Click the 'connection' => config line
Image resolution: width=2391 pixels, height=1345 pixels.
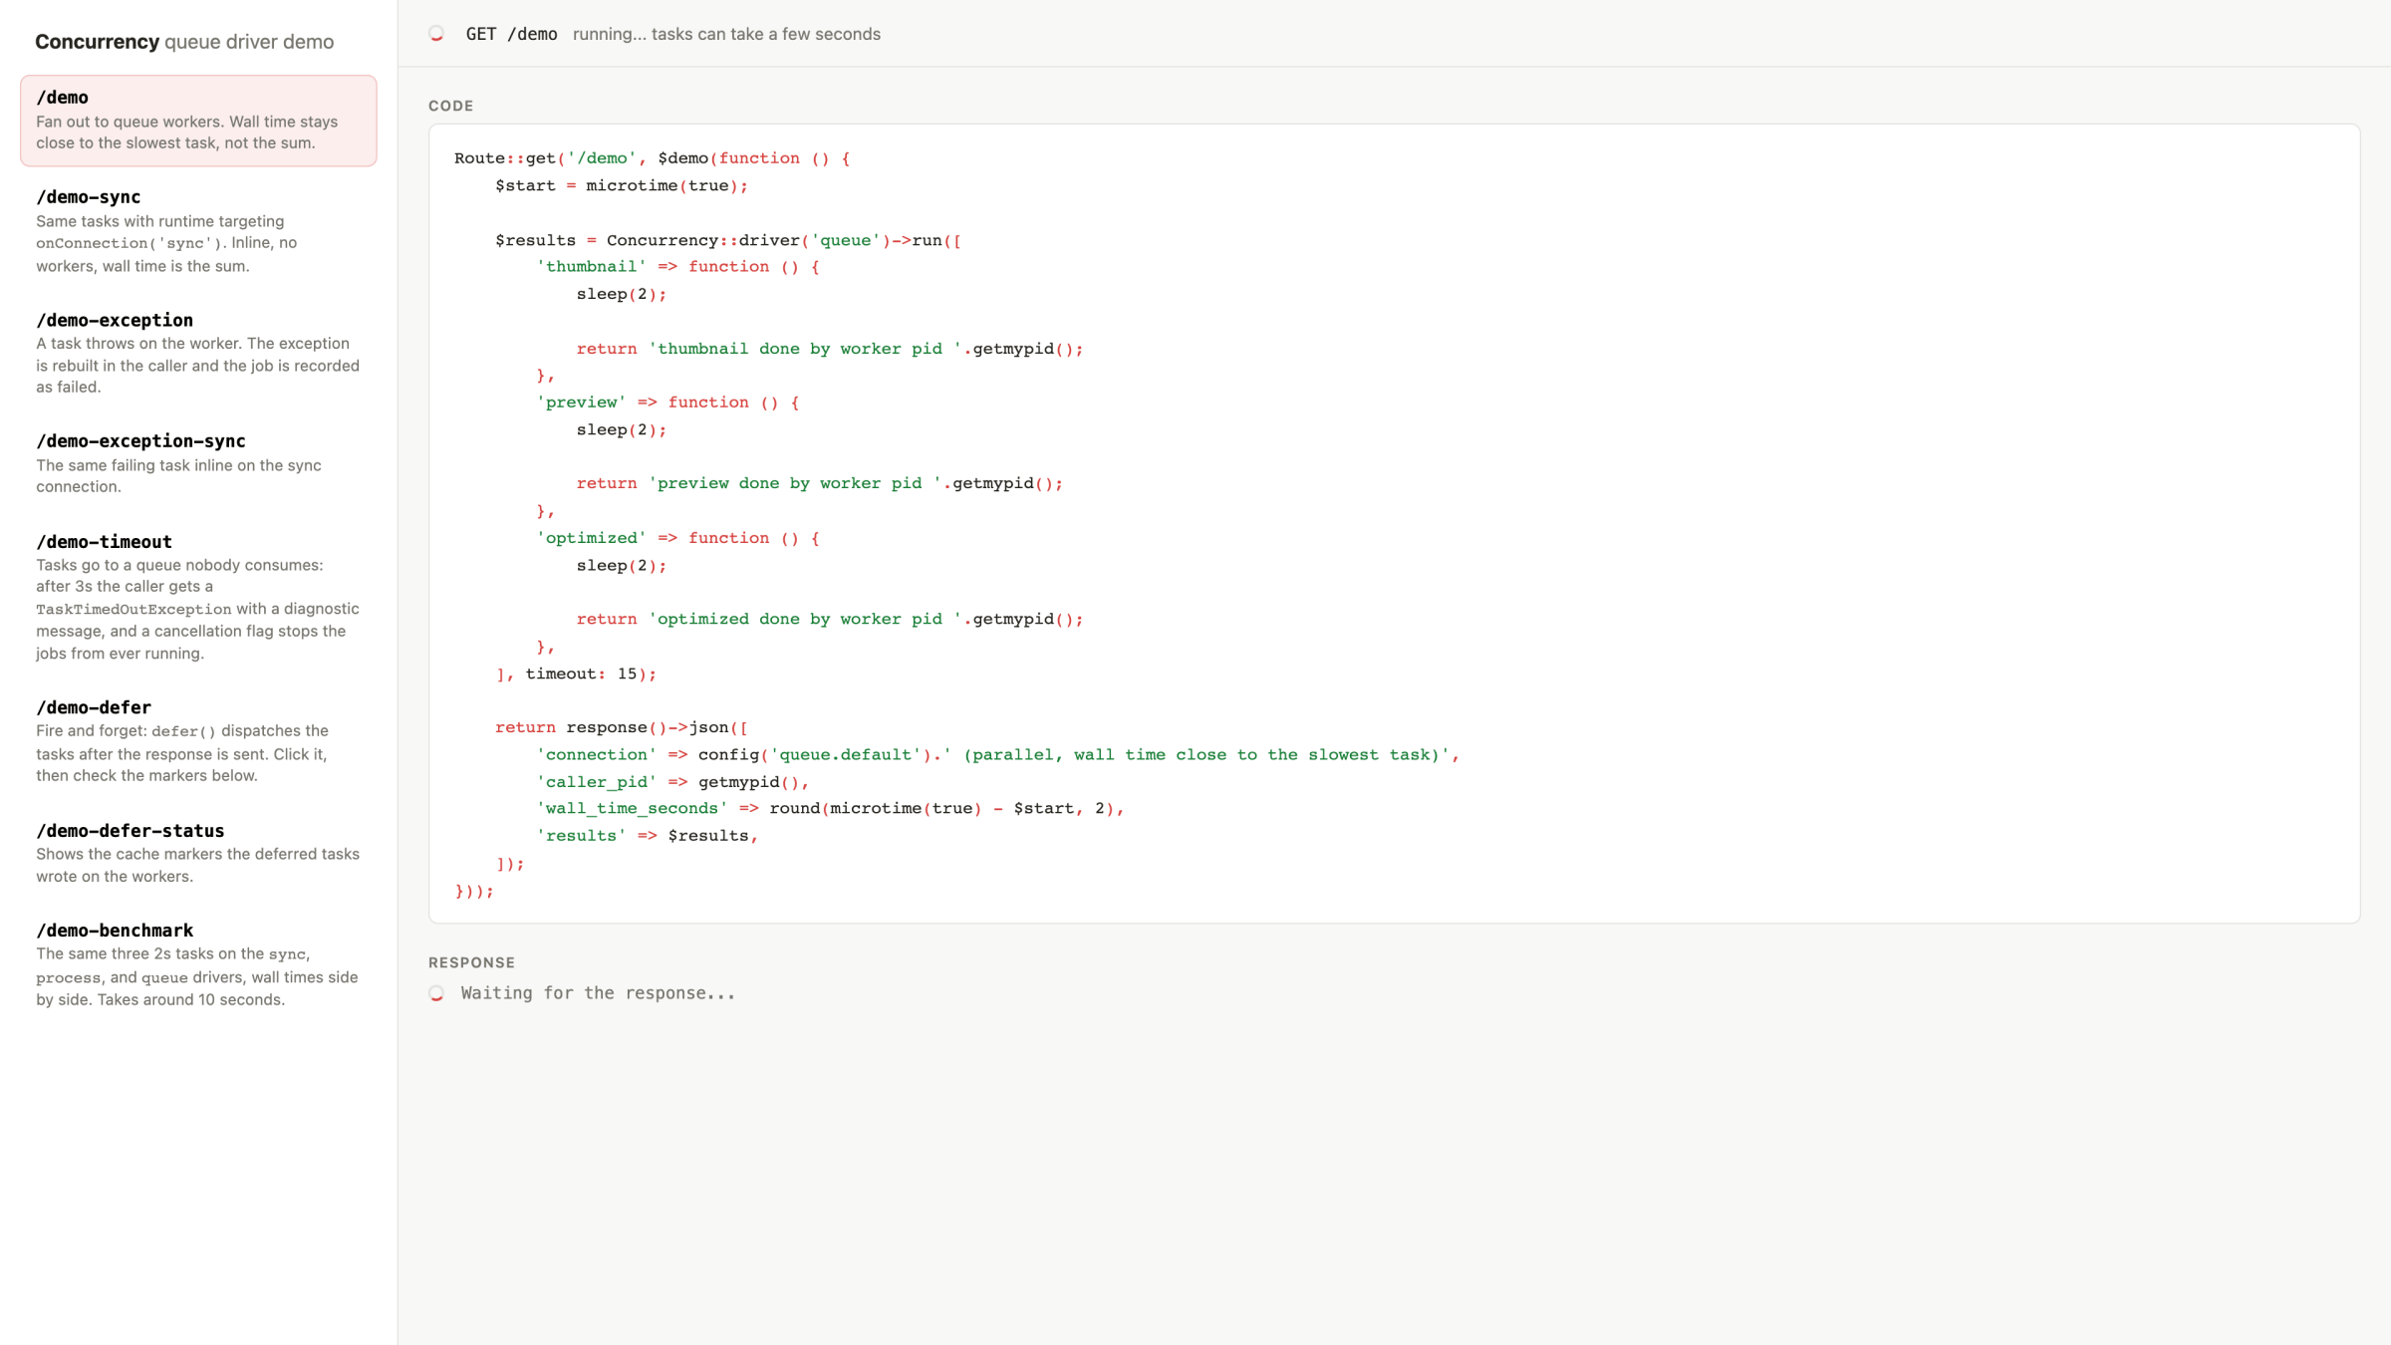(998, 755)
